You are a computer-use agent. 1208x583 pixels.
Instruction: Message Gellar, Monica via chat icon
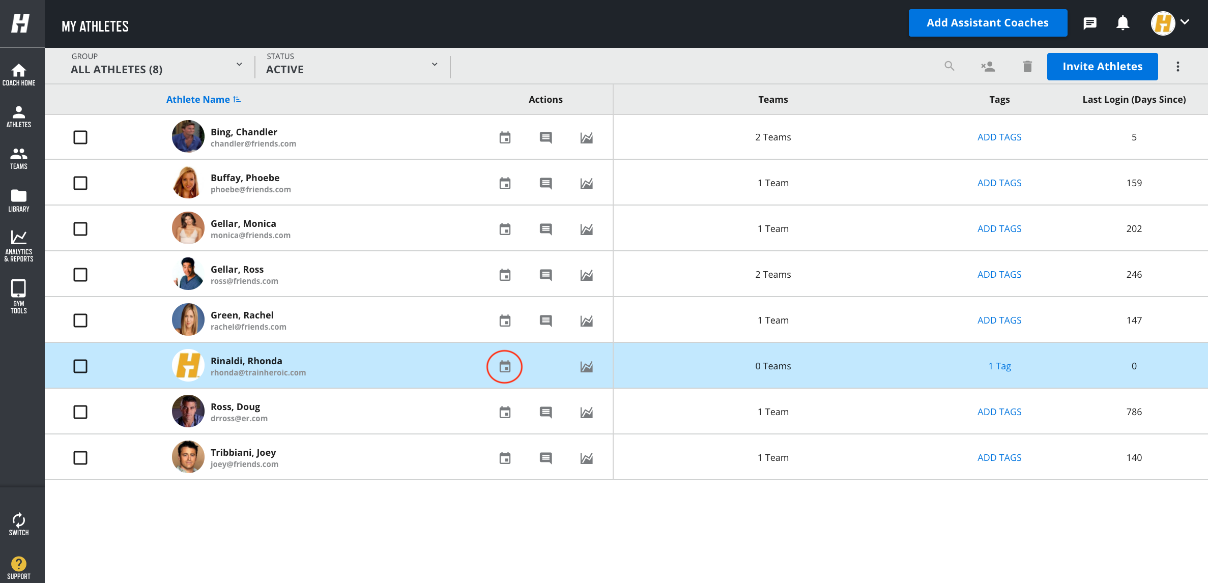(x=545, y=229)
